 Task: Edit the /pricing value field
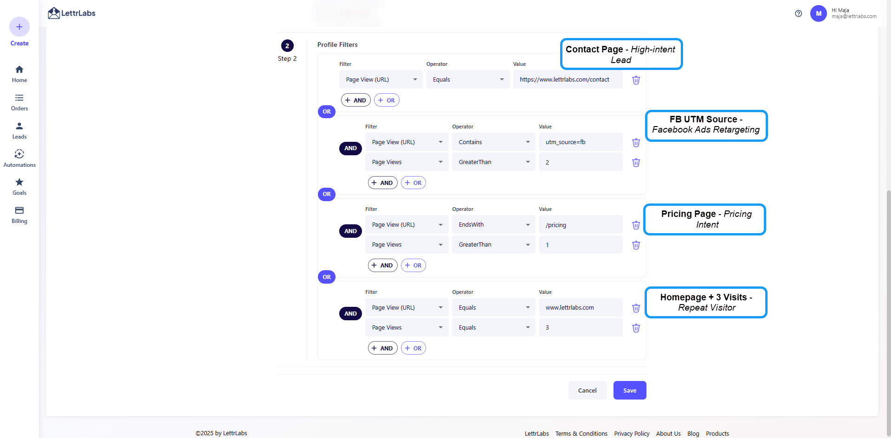(x=581, y=225)
